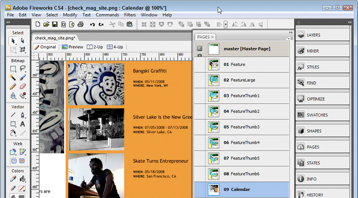Open the Layers panel
The width and height of the screenshot is (358, 198).
(322, 35)
